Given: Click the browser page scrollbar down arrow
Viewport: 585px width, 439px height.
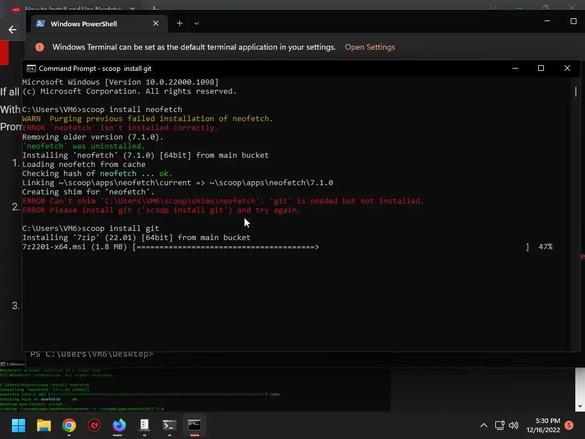Looking at the screenshot, I should pos(580,406).
